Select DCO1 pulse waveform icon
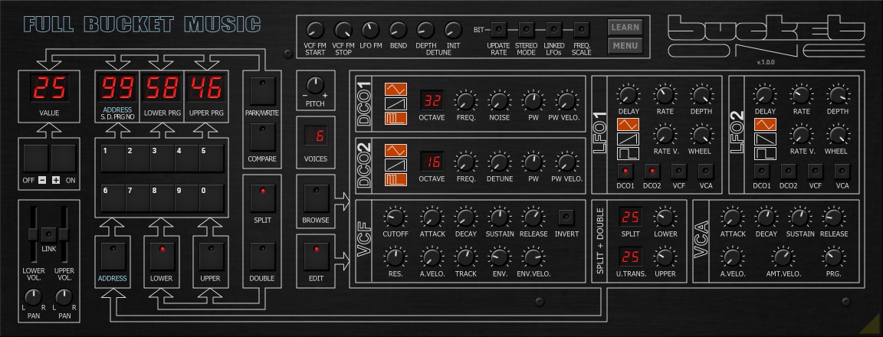Viewport: 883px width, 337px height. (x=396, y=118)
